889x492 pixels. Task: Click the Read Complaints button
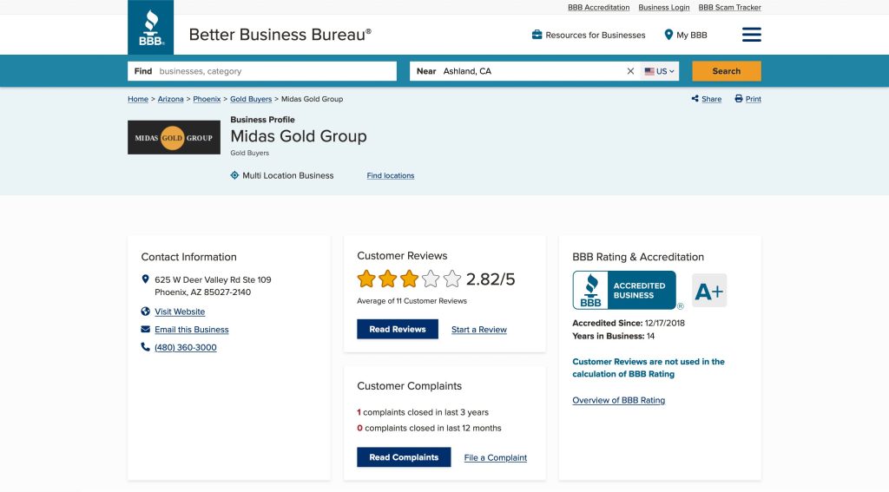(404, 457)
